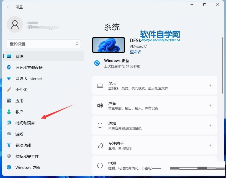226x178 pixels.
Task: Click the Rename link under PC name
Action: (x=135, y=52)
